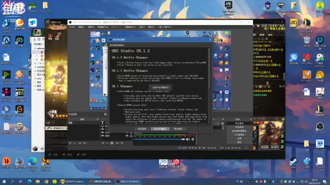
Task: Pop out the Scenes dock
Action: pos(97,119)
